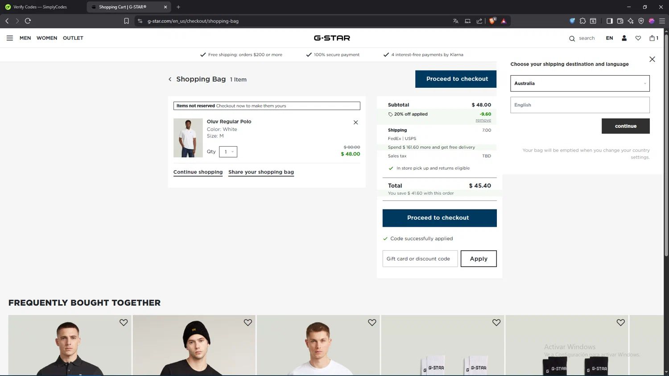
Task: Click Share your shopping bag link
Action: [261, 172]
